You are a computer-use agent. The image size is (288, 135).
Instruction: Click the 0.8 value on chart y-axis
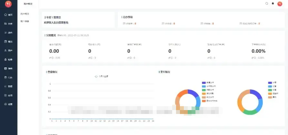50,91
